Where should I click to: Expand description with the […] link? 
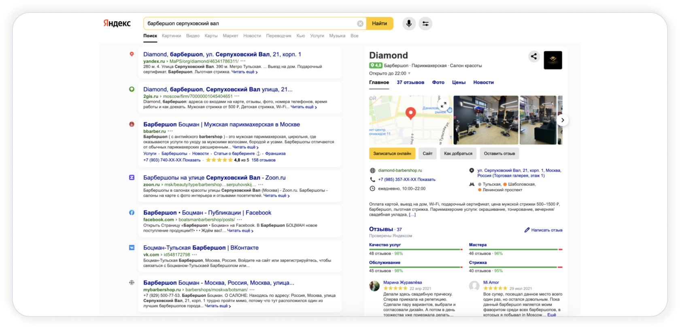click(x=412, y=215)
